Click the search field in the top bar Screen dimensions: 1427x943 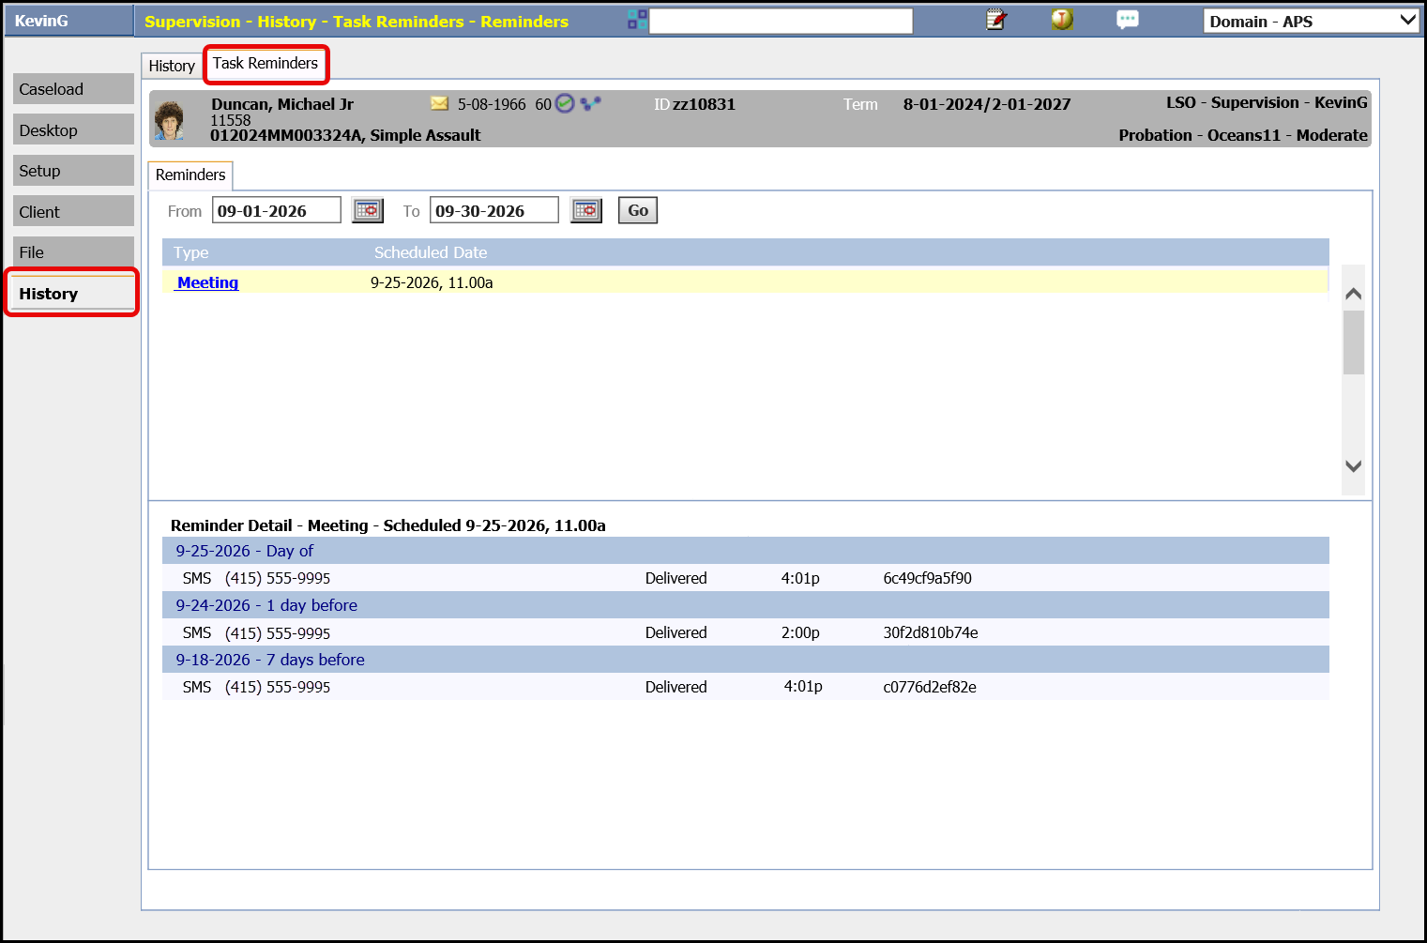(781, 21)
